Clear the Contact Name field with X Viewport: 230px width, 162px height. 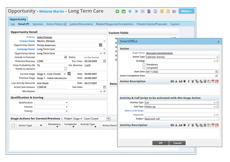click(104, 41)
